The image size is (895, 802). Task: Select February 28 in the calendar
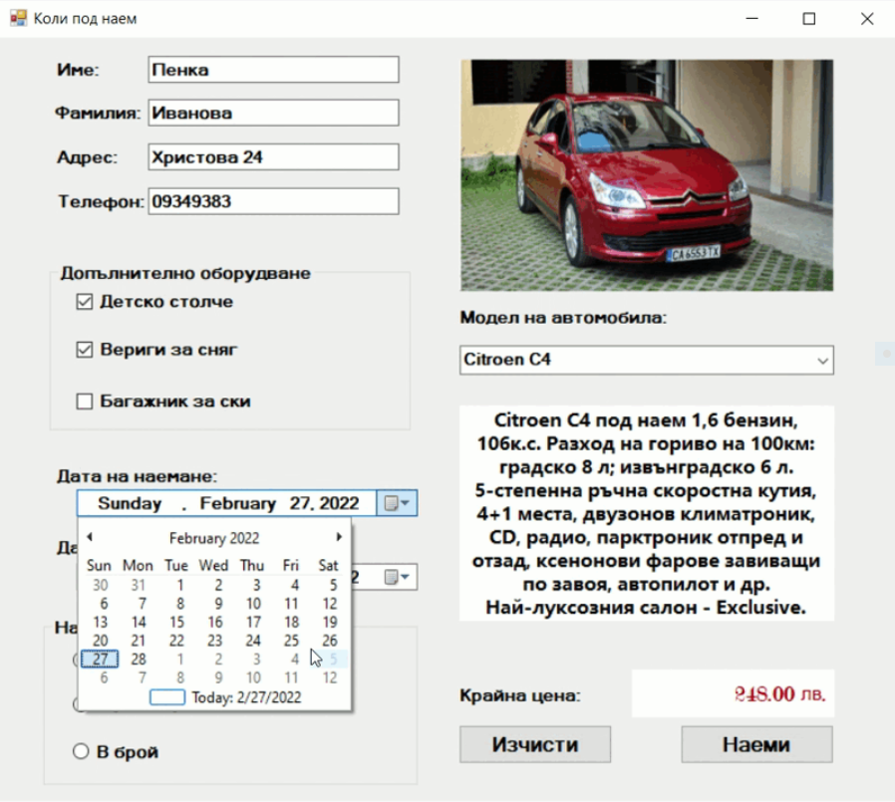pos(139,660)
